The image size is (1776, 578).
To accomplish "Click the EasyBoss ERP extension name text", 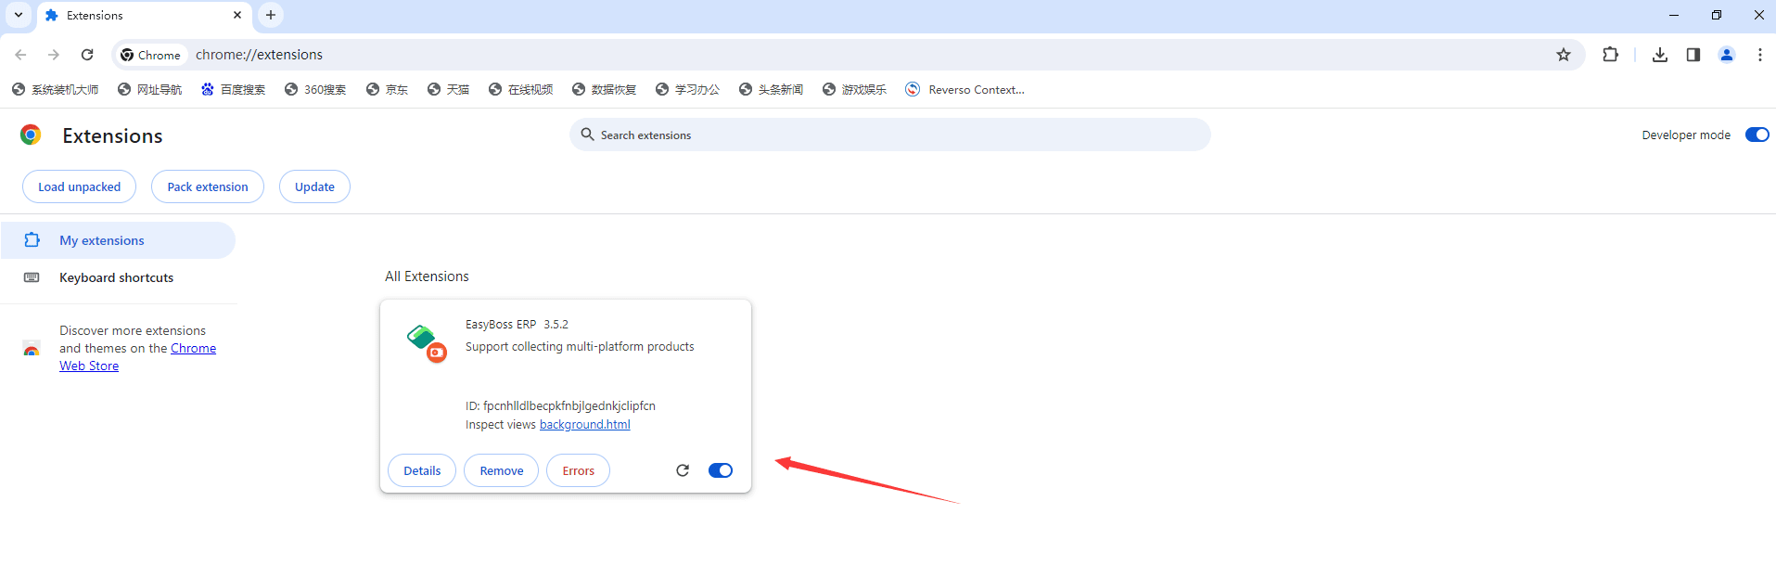I will tap(501, 325).
